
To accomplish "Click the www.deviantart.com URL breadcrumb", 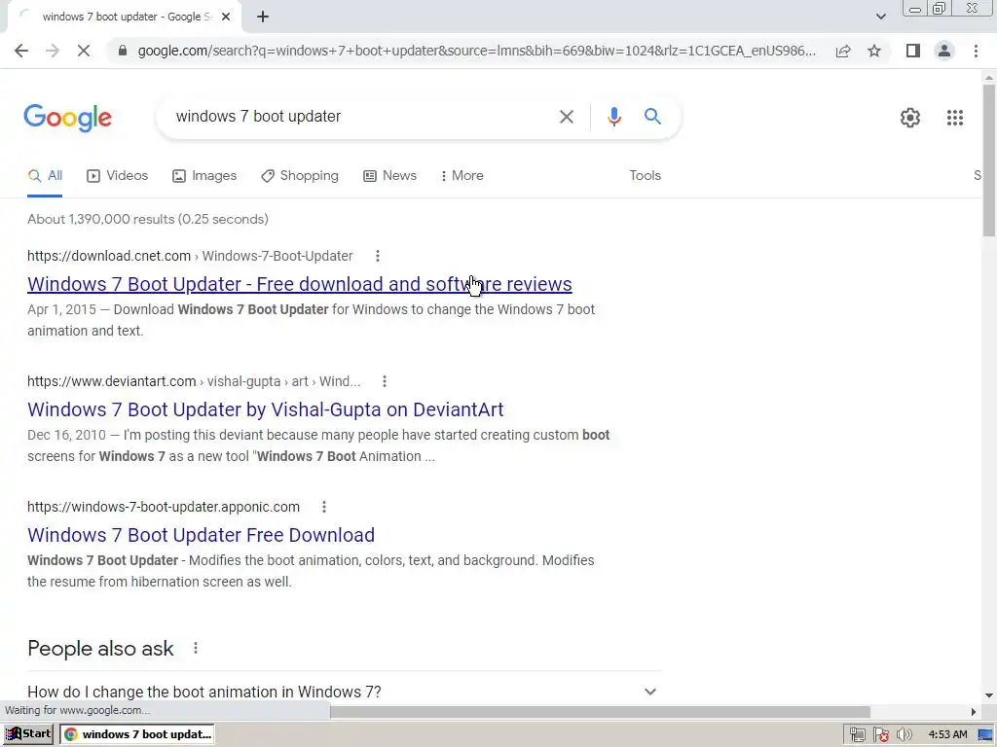I will [x=194, y=381].
